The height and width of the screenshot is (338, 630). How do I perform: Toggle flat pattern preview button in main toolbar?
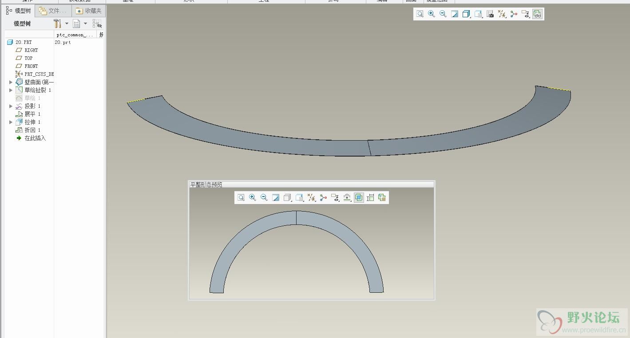pyautogui.click(x=537, y=14)
